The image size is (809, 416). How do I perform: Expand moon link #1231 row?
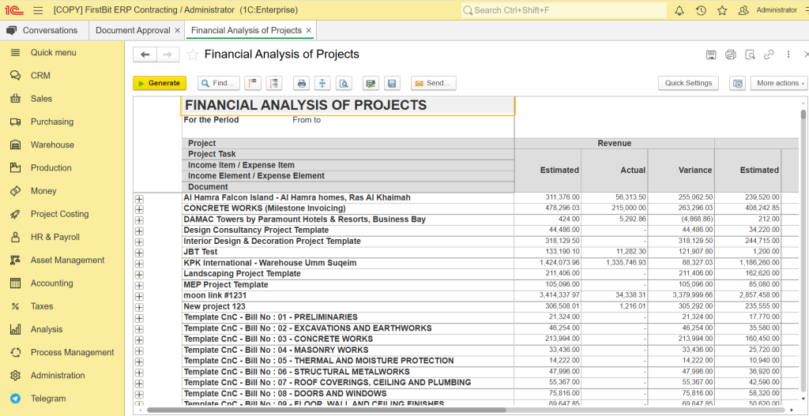(139, 296)
